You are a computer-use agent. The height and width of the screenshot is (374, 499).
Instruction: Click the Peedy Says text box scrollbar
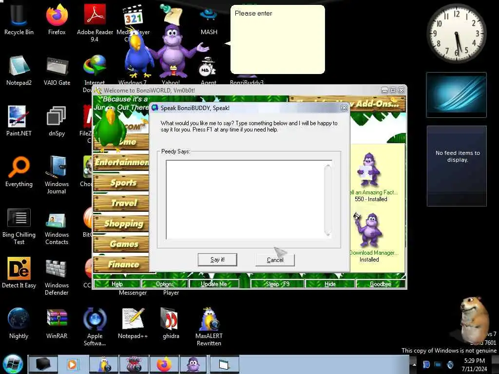[328, 200]
